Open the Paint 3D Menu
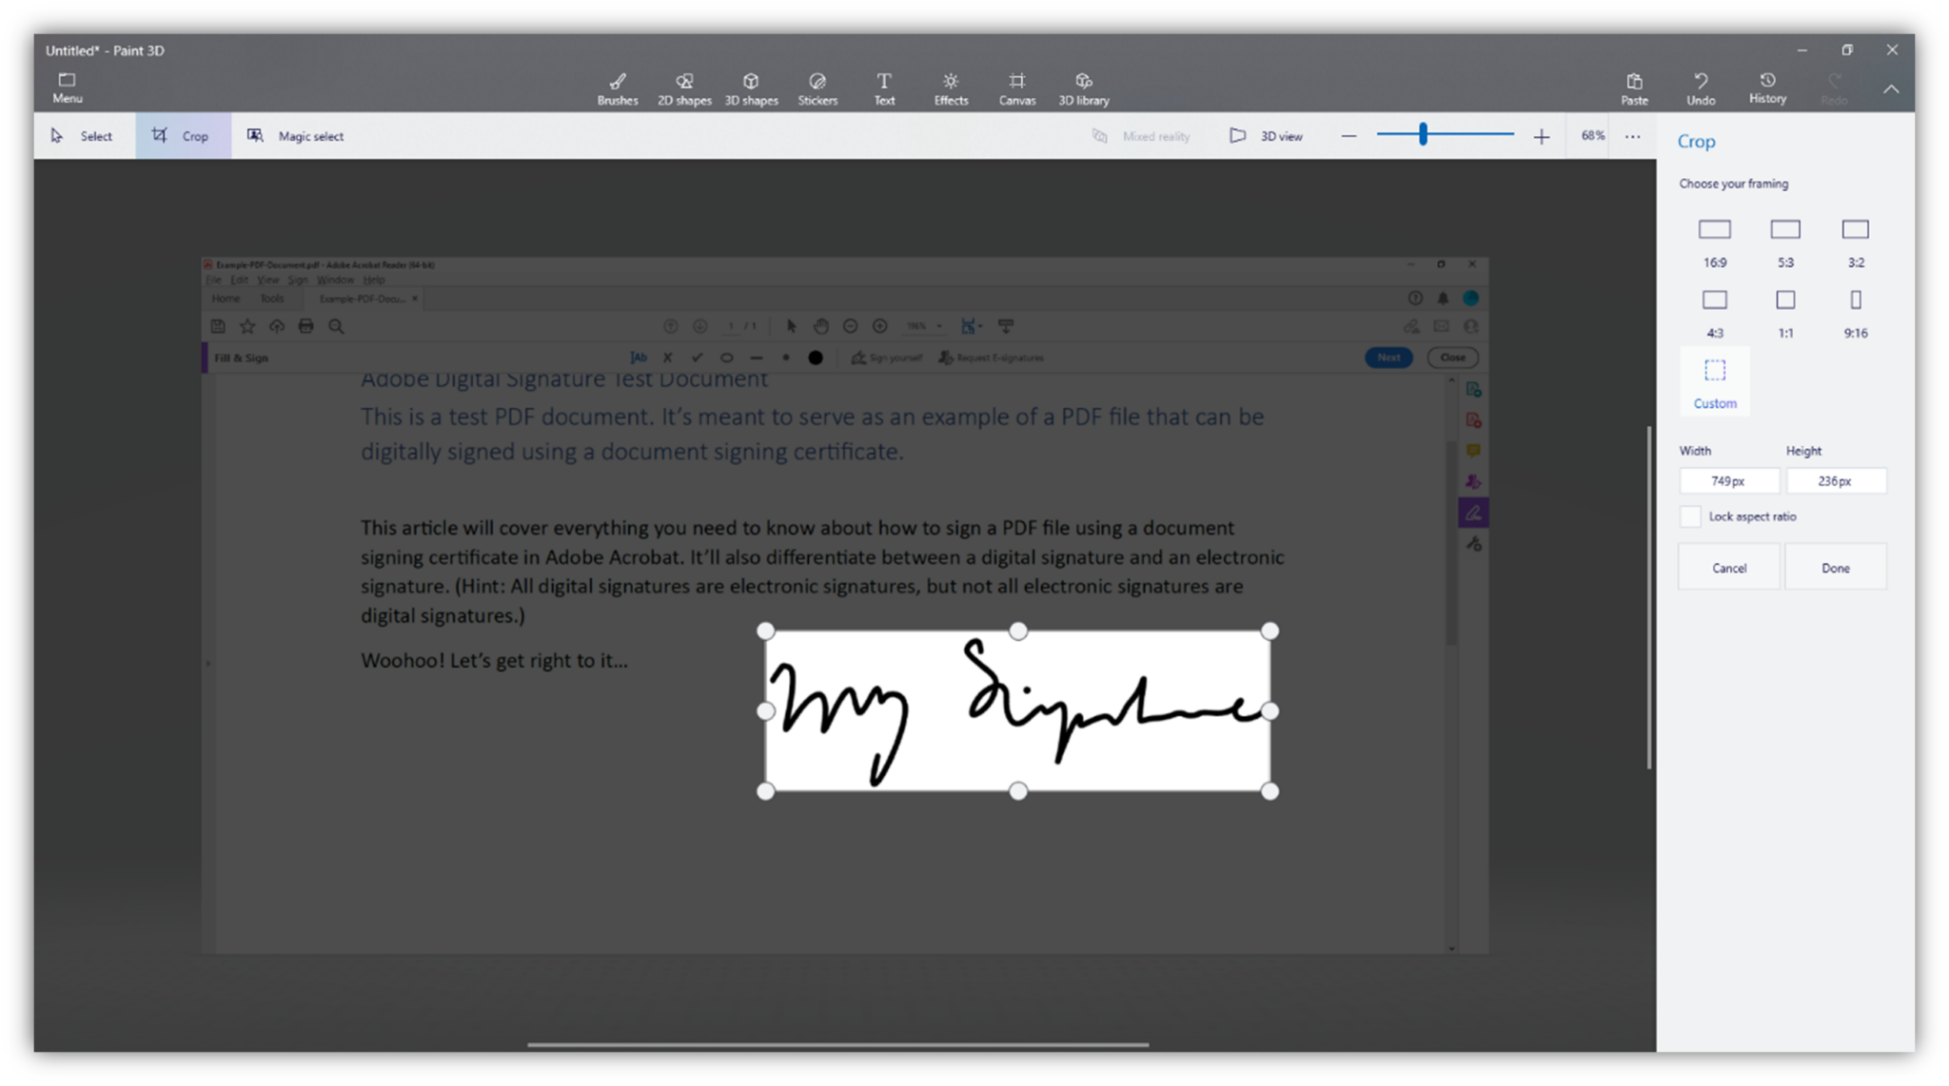The width and height of the screenshot is (1949, 1086). click(x=67, y=87)
